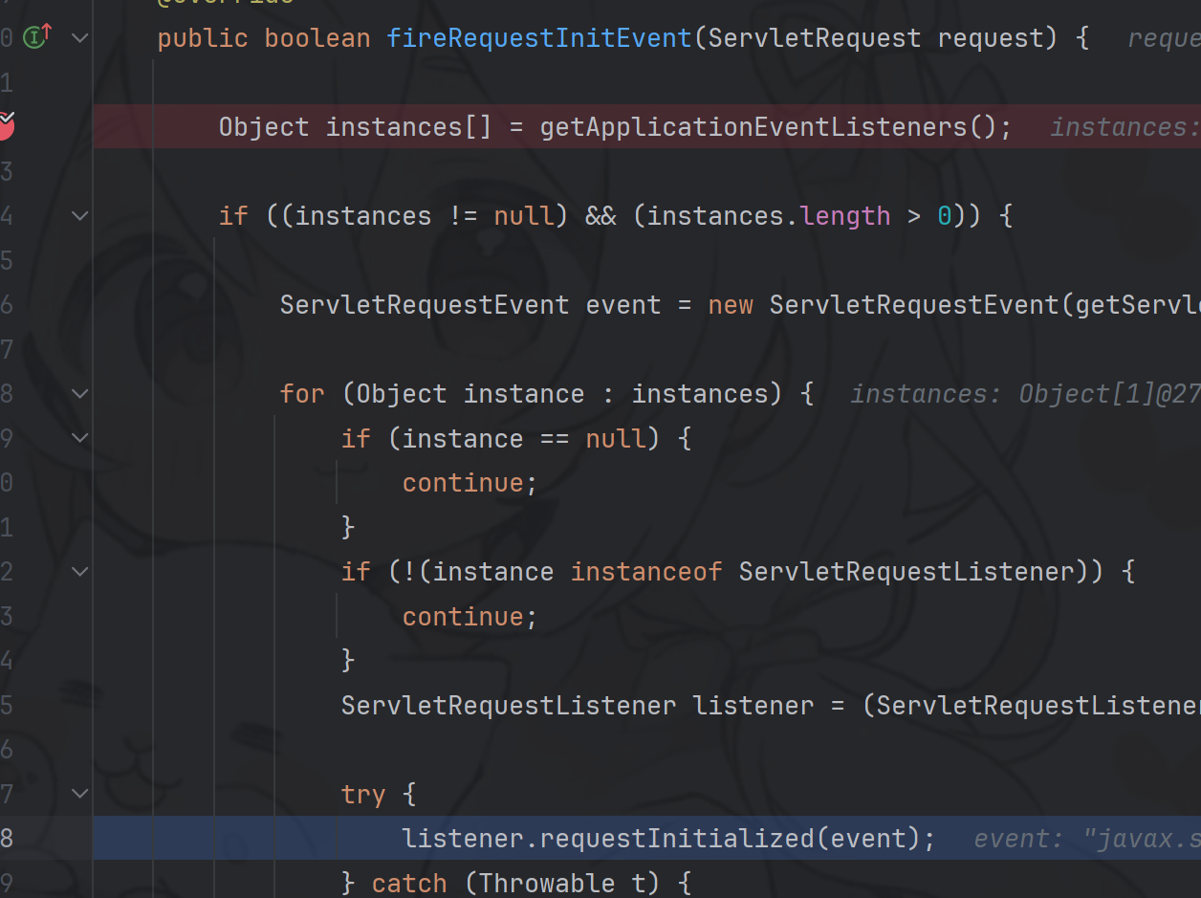1201x898 pixels.
Task: Click the fireRequestInitEvent method name
Action: click(x=538, y=38)
